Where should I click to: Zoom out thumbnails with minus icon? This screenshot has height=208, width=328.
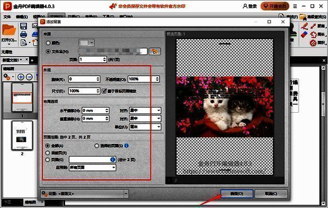29,77
